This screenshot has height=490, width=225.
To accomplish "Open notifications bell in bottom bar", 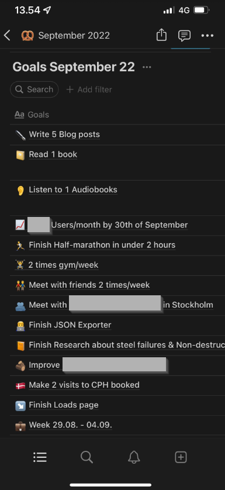I will pyautogui.click(x=134, y=457).
